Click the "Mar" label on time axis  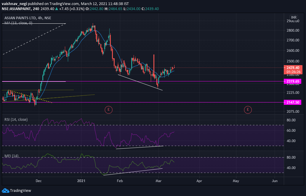point(158,181)
